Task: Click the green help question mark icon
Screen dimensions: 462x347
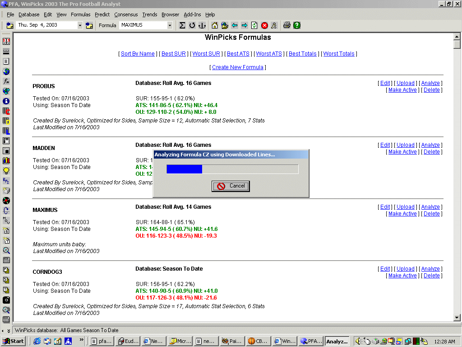Action: coord(297,25)
